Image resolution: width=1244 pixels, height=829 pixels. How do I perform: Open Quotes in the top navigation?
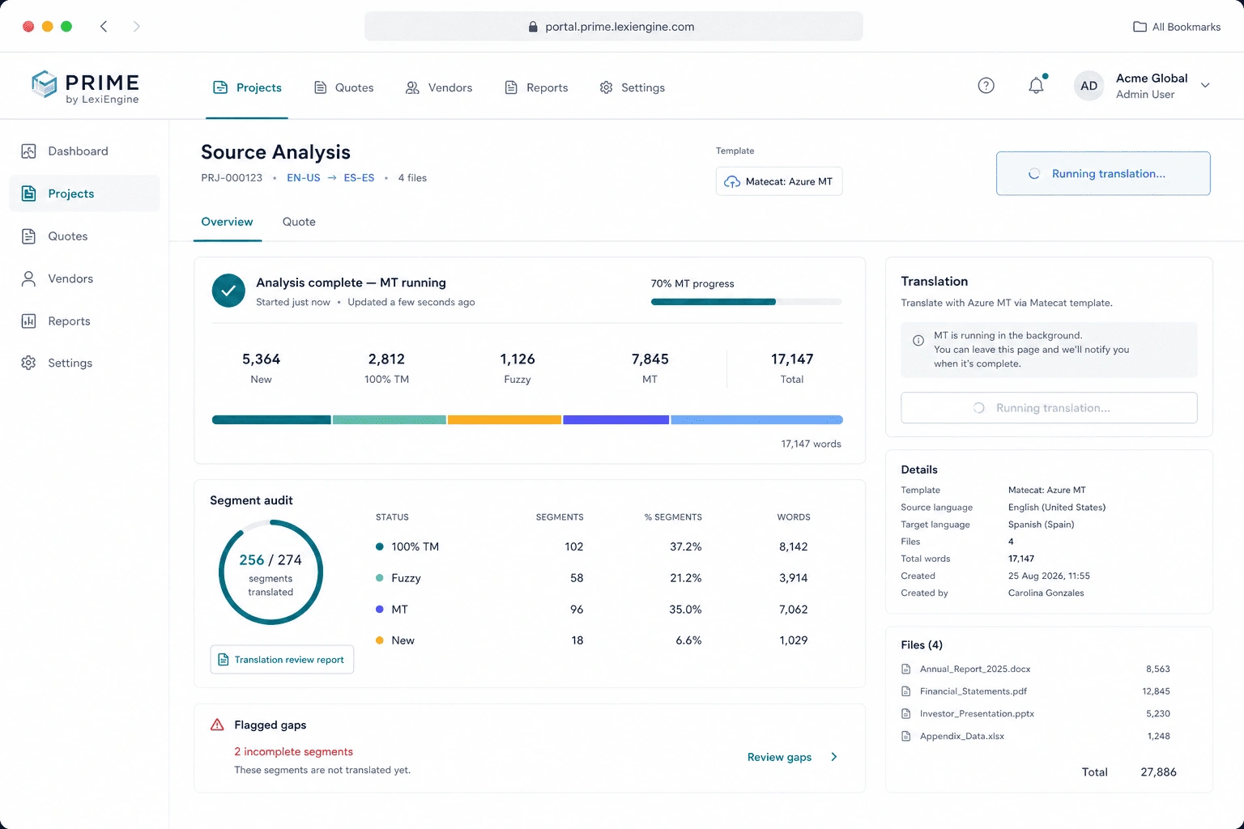point(343,87)
